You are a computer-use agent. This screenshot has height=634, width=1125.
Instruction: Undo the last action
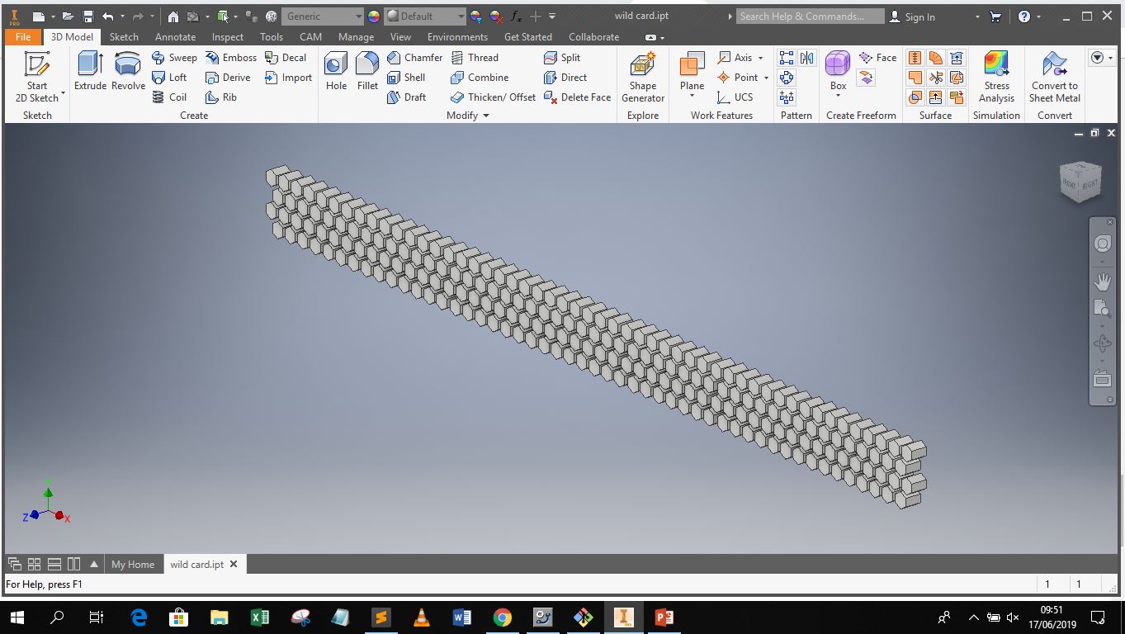pyautogui.click(x=107, y=16)
